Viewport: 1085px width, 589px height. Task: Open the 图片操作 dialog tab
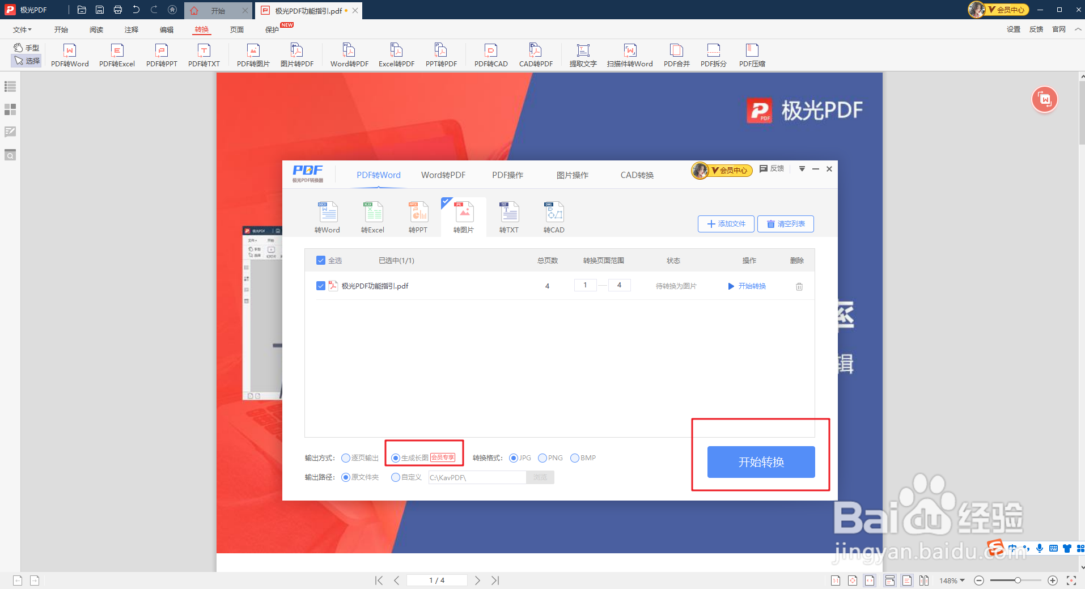tap(573, 175)
